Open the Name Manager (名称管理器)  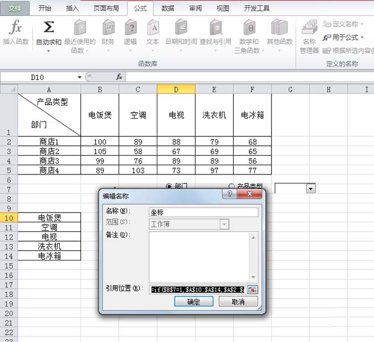pos(310,36)
